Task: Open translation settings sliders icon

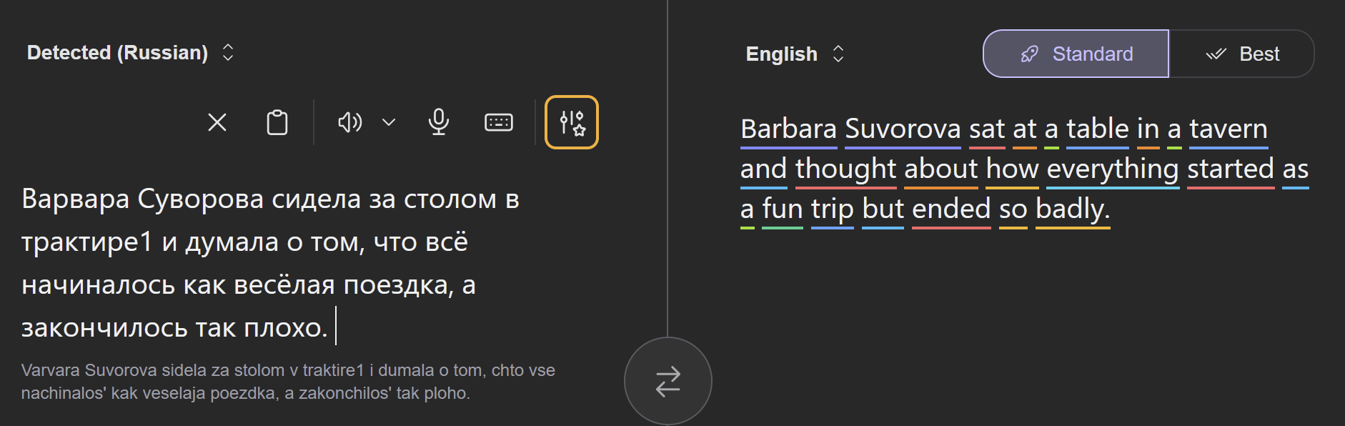Action: pos(572,122)
